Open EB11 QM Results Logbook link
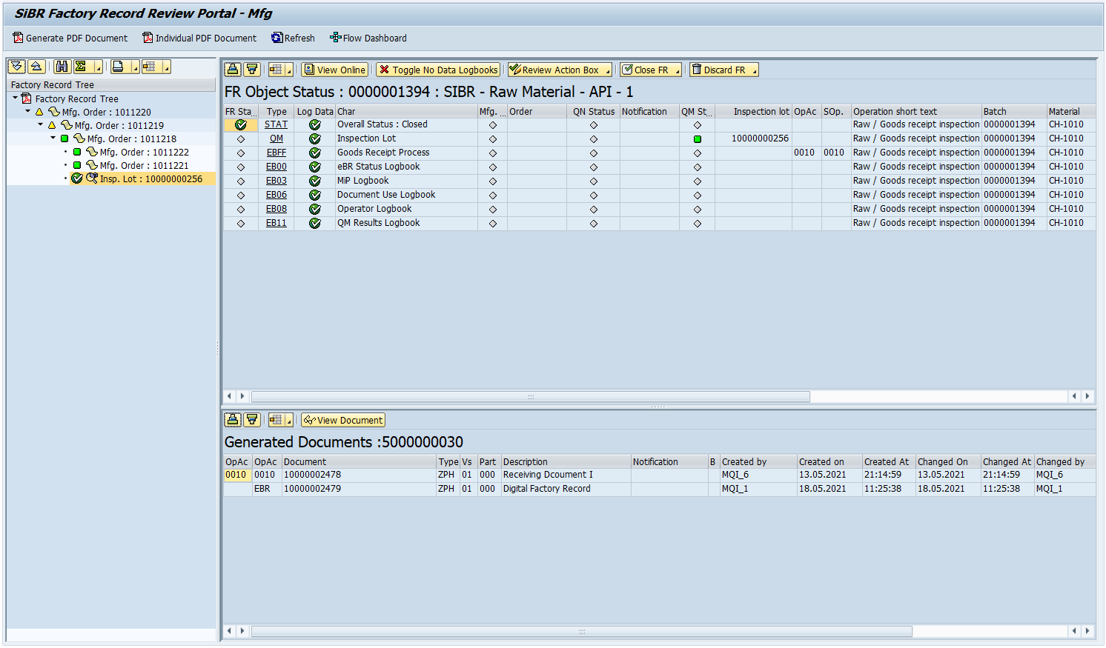 276,223
